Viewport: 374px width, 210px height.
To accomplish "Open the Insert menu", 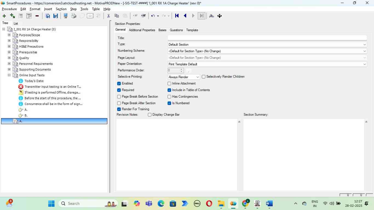I will coord(48,9).
